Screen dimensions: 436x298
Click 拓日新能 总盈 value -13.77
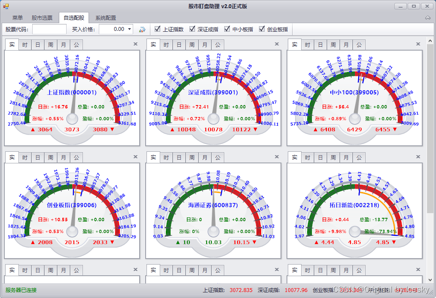click(x=380, y=220)
